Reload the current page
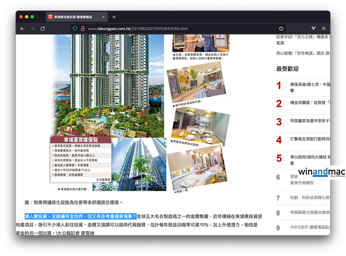This screenshot has width=346, height=256. pos(43,29)
